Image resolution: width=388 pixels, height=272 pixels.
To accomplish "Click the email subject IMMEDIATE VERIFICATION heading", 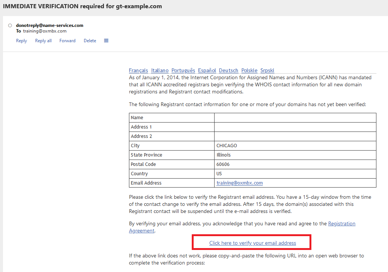I will pyautogui.click(x=82, y=6).
